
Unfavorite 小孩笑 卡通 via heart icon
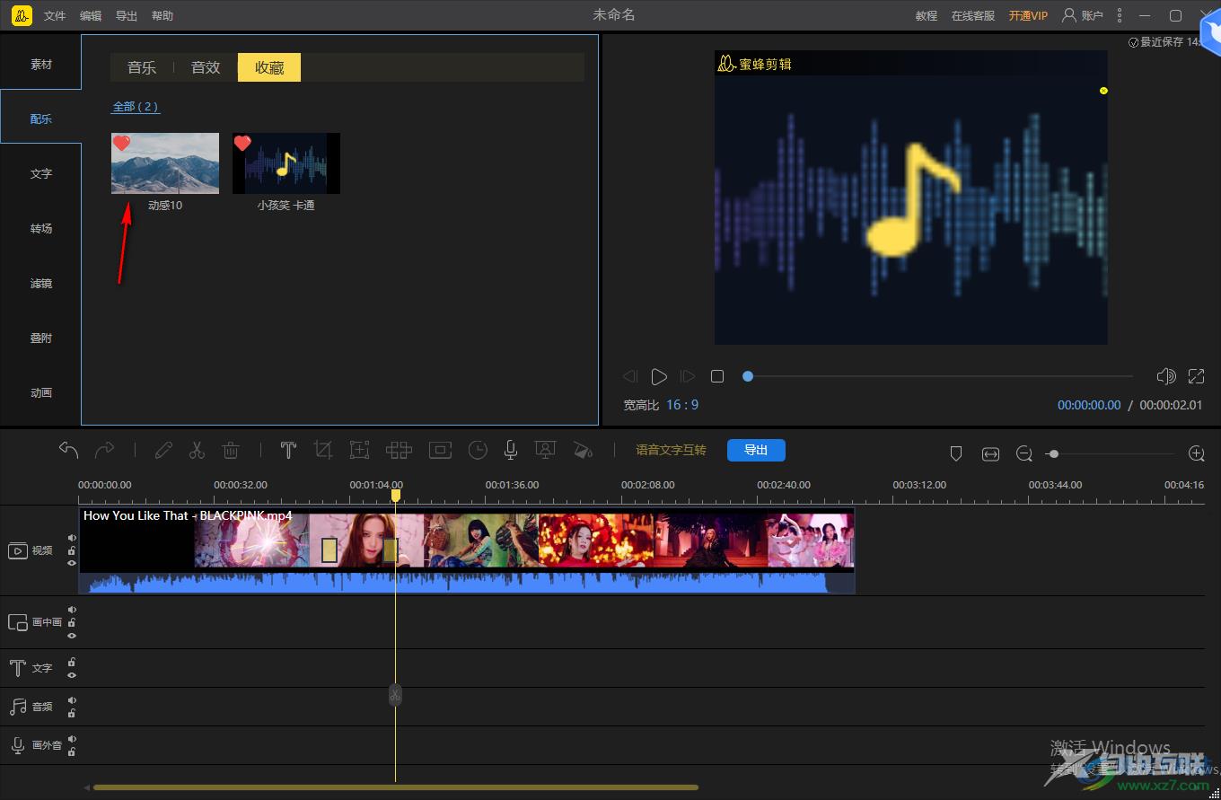242,144
